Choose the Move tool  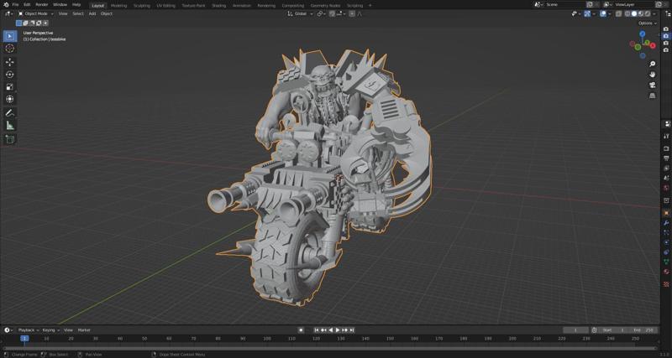[x=10, y=62]
